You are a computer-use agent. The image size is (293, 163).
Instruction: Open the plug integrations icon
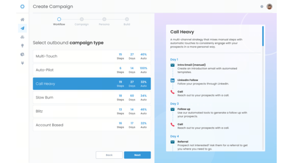[23, 63]
